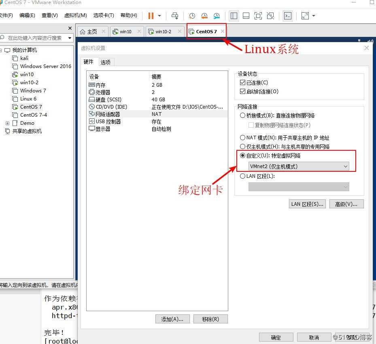Select CentOS 7-4 in the library tree
Screen dimensions: 376x344
33,115
